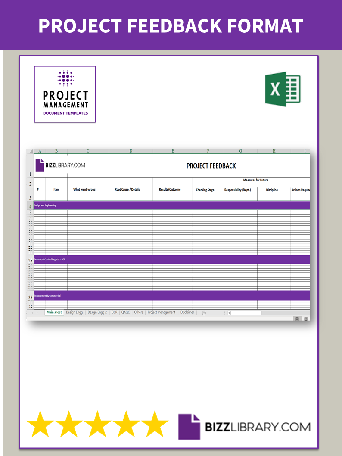This screenshot has width=342, height=456.
Task: Select row 2 header
Action: (30, 182)
